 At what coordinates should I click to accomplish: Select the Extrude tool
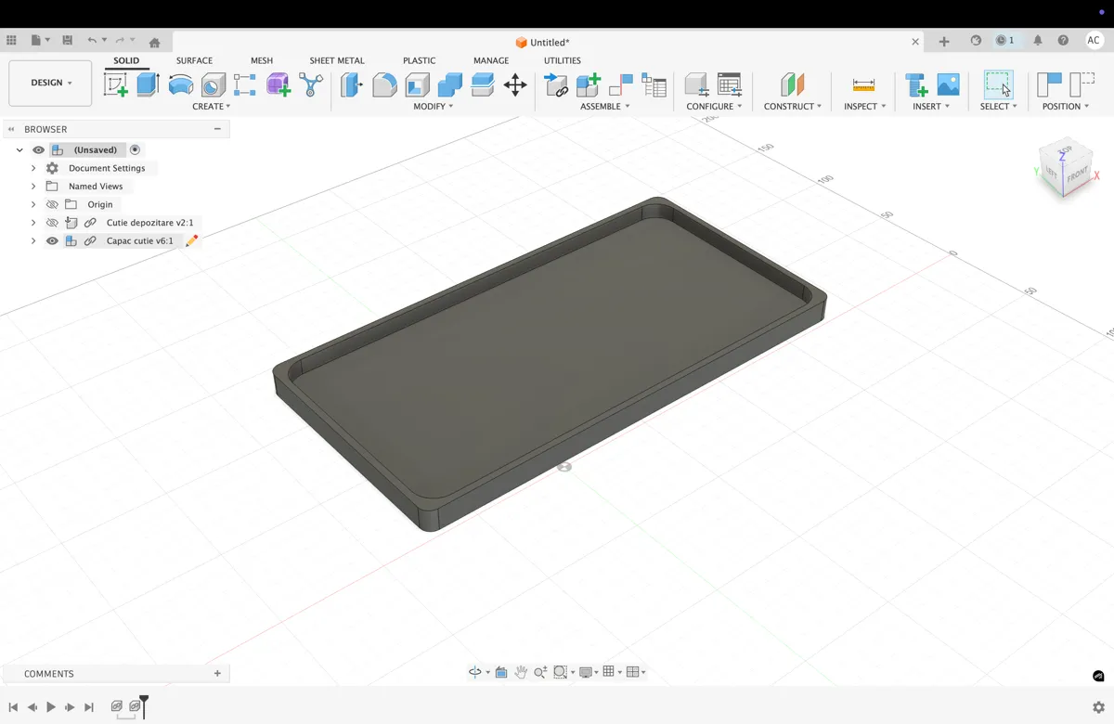pyautogui.click(x=148, y=84)
